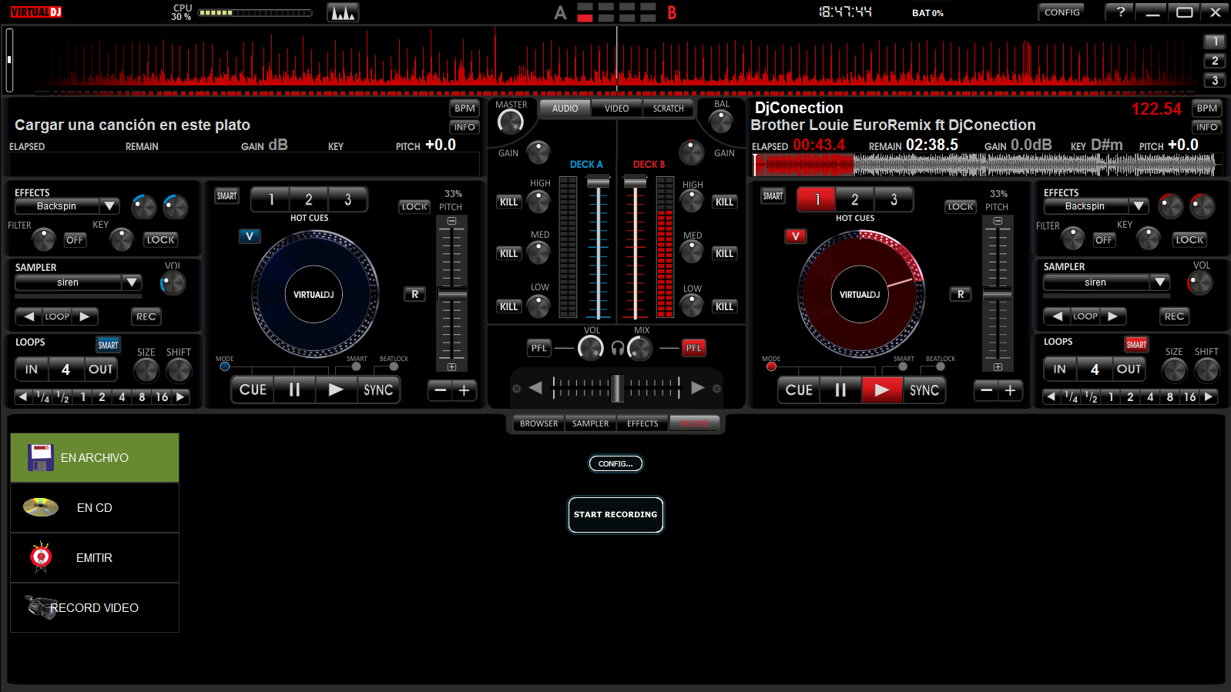
Task: Select the EN CD disc option
Action: click(x=95, y=508)
